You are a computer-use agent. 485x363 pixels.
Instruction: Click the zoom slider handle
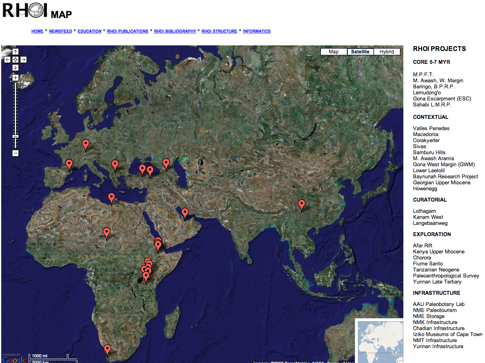tap(15, 136)
